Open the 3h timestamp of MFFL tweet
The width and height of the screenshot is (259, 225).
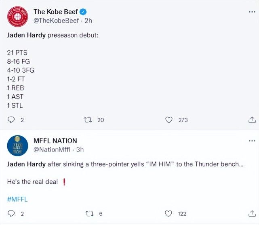80,149
